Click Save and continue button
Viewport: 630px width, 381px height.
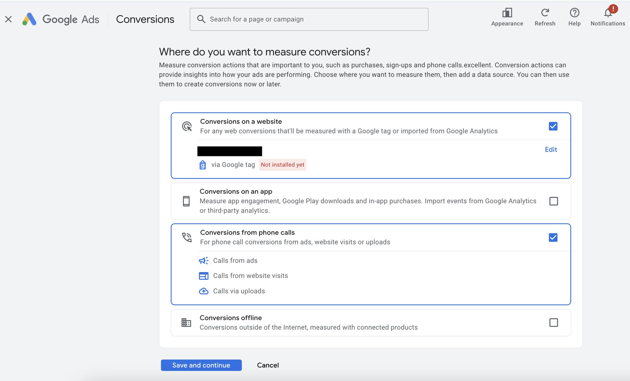[201, 365]
